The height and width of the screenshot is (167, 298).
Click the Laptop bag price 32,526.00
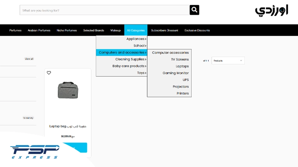tap(68, 136)
